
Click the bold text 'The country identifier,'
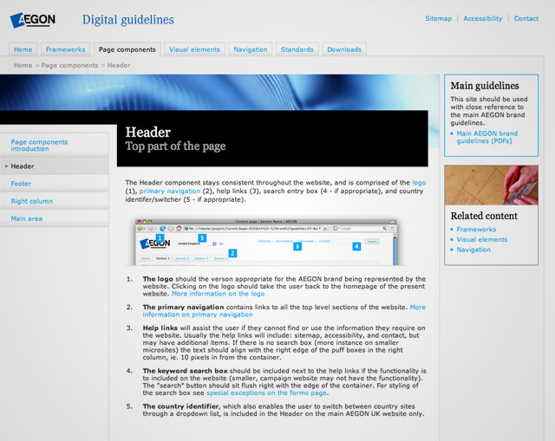tap(181, 406)
